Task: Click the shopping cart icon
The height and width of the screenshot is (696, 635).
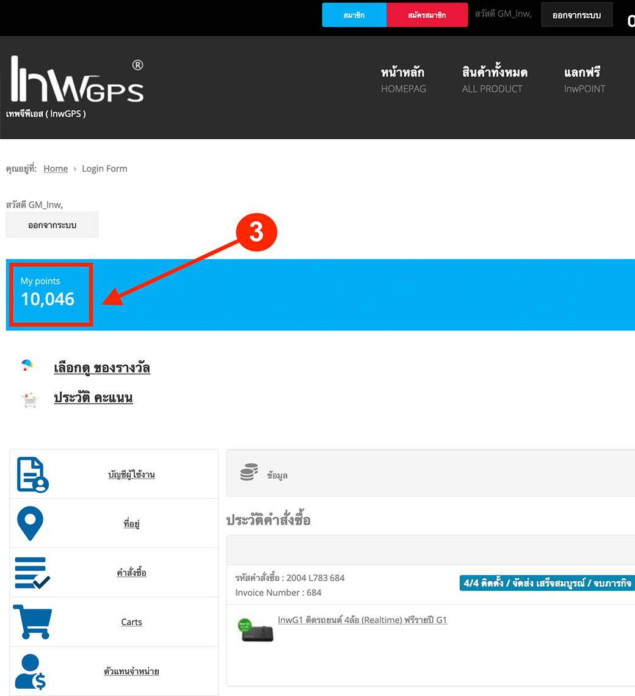Action: (x=32, y=622)
